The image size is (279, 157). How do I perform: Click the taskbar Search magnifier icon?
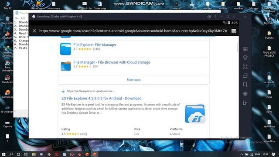click(11, 154)
